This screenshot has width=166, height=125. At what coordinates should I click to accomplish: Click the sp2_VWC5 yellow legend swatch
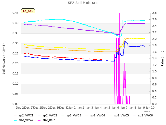(111, 116)
